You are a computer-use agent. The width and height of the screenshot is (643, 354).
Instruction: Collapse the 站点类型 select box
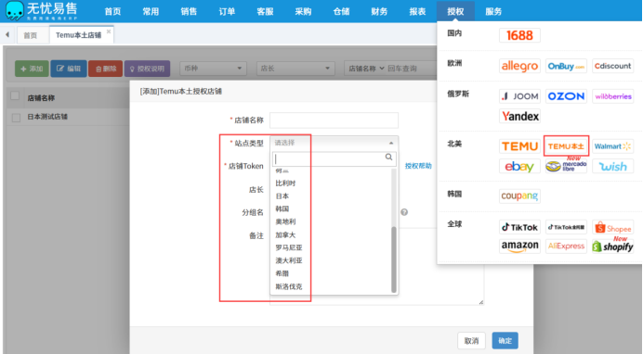334,143
